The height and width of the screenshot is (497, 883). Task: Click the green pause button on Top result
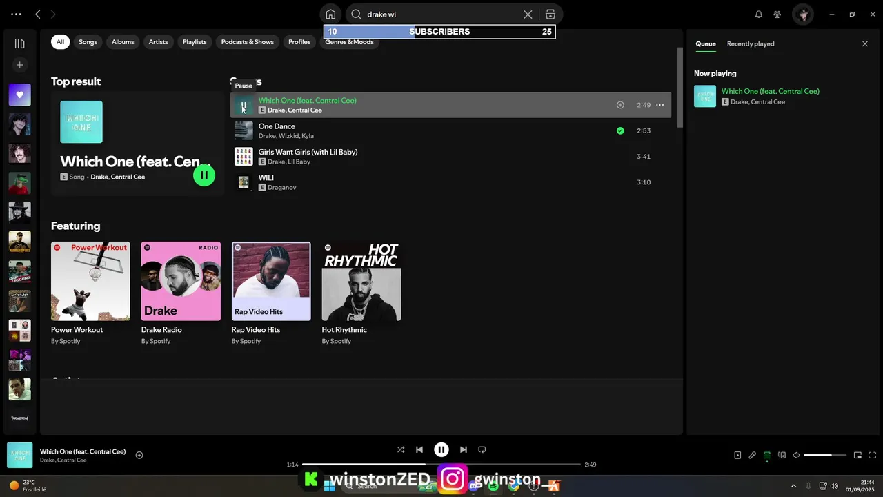pos(204,175)
